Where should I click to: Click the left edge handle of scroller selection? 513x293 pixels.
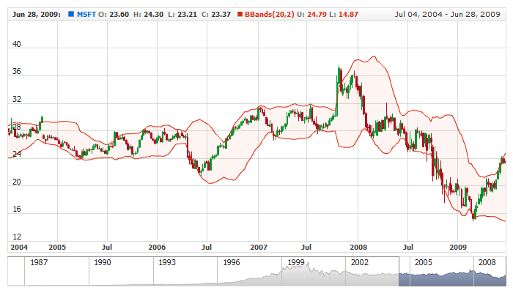click(399, 272)
